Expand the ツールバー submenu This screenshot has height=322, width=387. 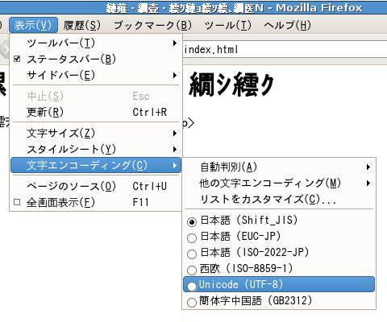(x=95, y=43)
